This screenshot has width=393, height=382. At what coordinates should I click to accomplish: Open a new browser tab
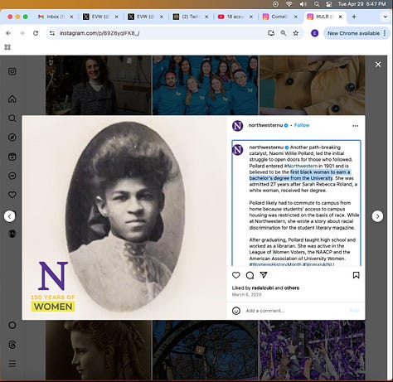(x=354, y=17)
